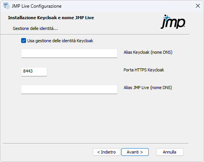Screen dimensions: 204x162
Task: Go back with the Indietro button
Action: coord(107,152)
